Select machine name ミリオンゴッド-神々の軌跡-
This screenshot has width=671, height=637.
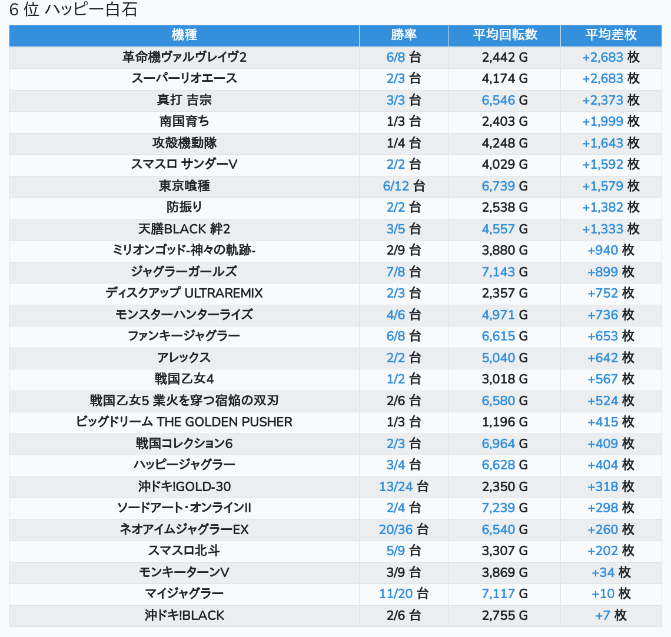(184, 250)
